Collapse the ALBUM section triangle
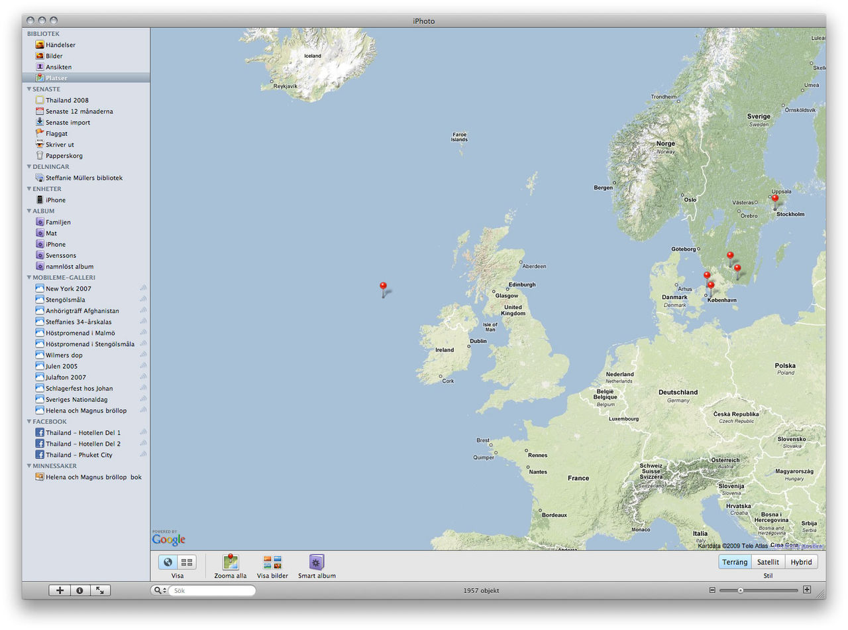This screenshot has height=630, width=848. 29,211
